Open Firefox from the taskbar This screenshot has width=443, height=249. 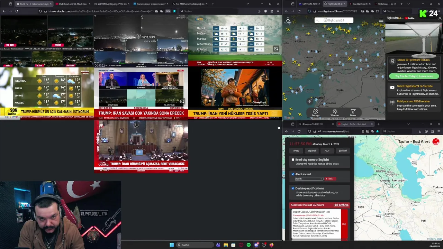coord(271,245)
